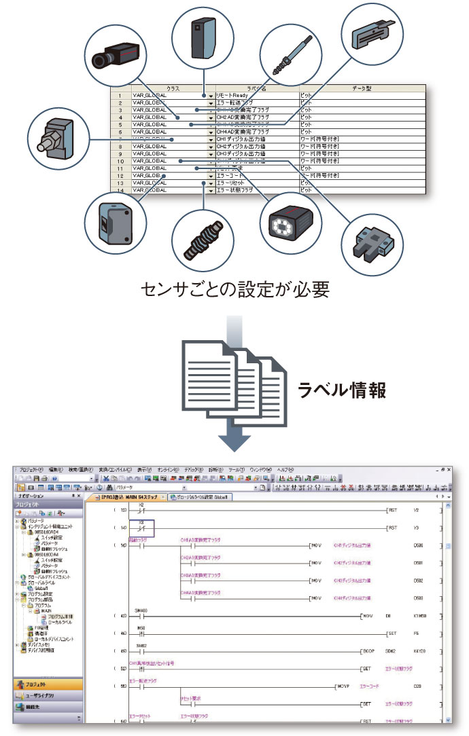Click the Save floppy-disk icon in toolbar

36,478
